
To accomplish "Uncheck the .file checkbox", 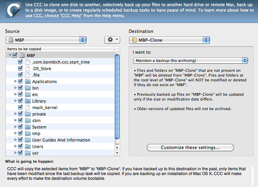I will coord(20,75).
